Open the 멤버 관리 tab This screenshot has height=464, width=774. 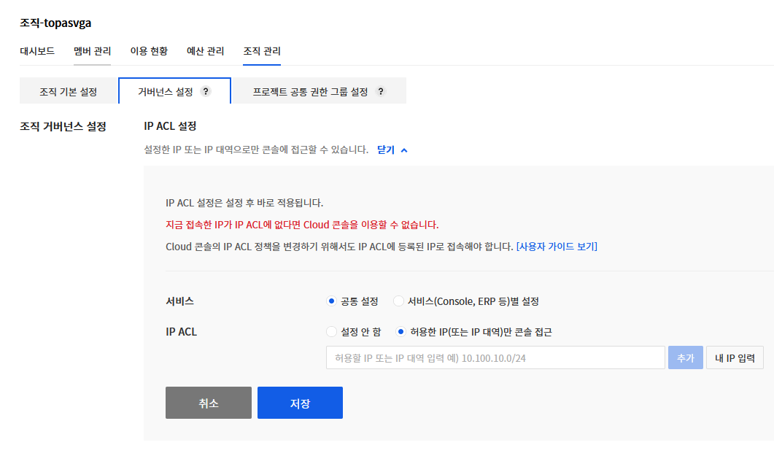point(91,52)
